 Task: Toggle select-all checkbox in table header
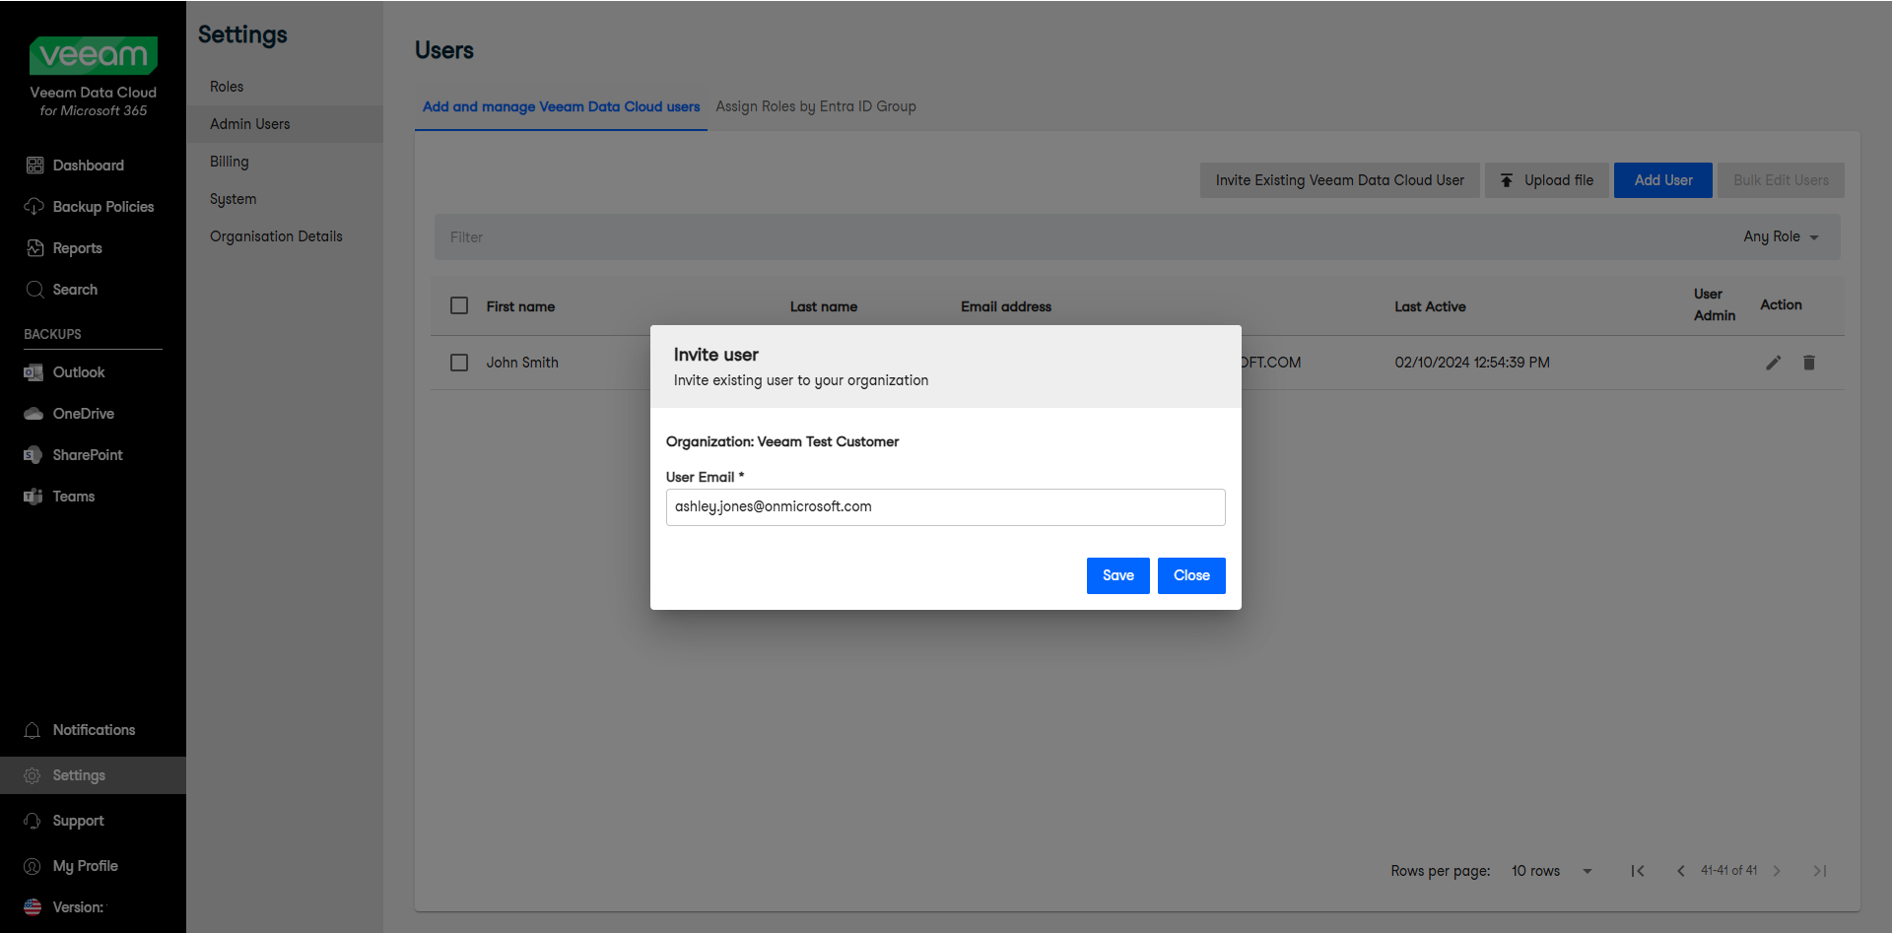[459, 305]
